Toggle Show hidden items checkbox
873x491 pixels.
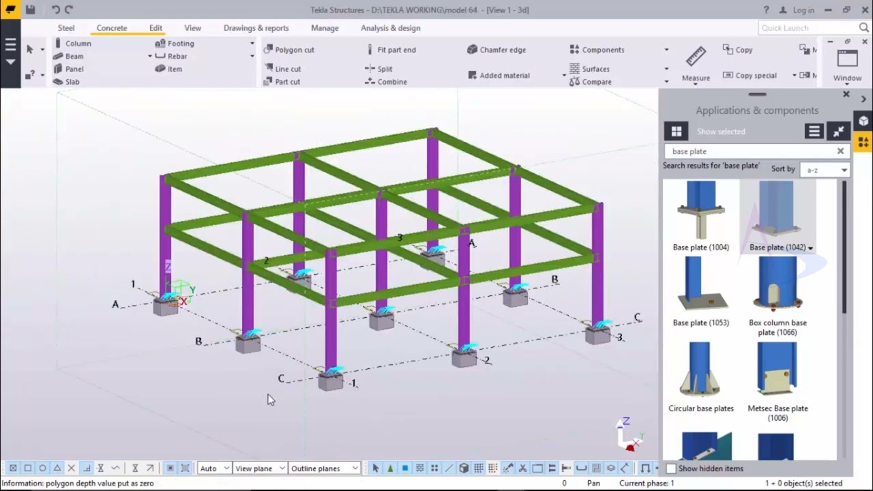pyautogui.click(x=671, y=468)
